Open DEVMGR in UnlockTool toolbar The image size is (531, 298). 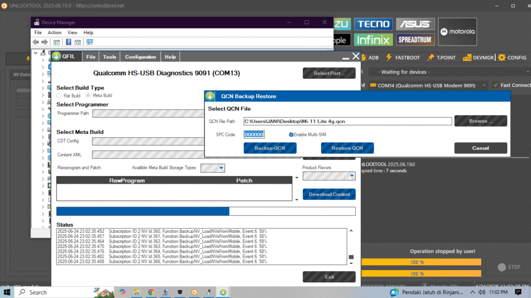(478, 57)
